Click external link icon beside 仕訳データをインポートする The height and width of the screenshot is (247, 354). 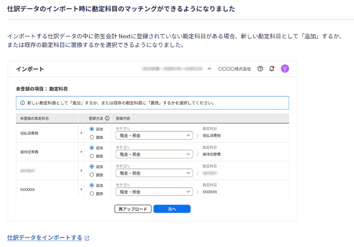coord(87,238)
